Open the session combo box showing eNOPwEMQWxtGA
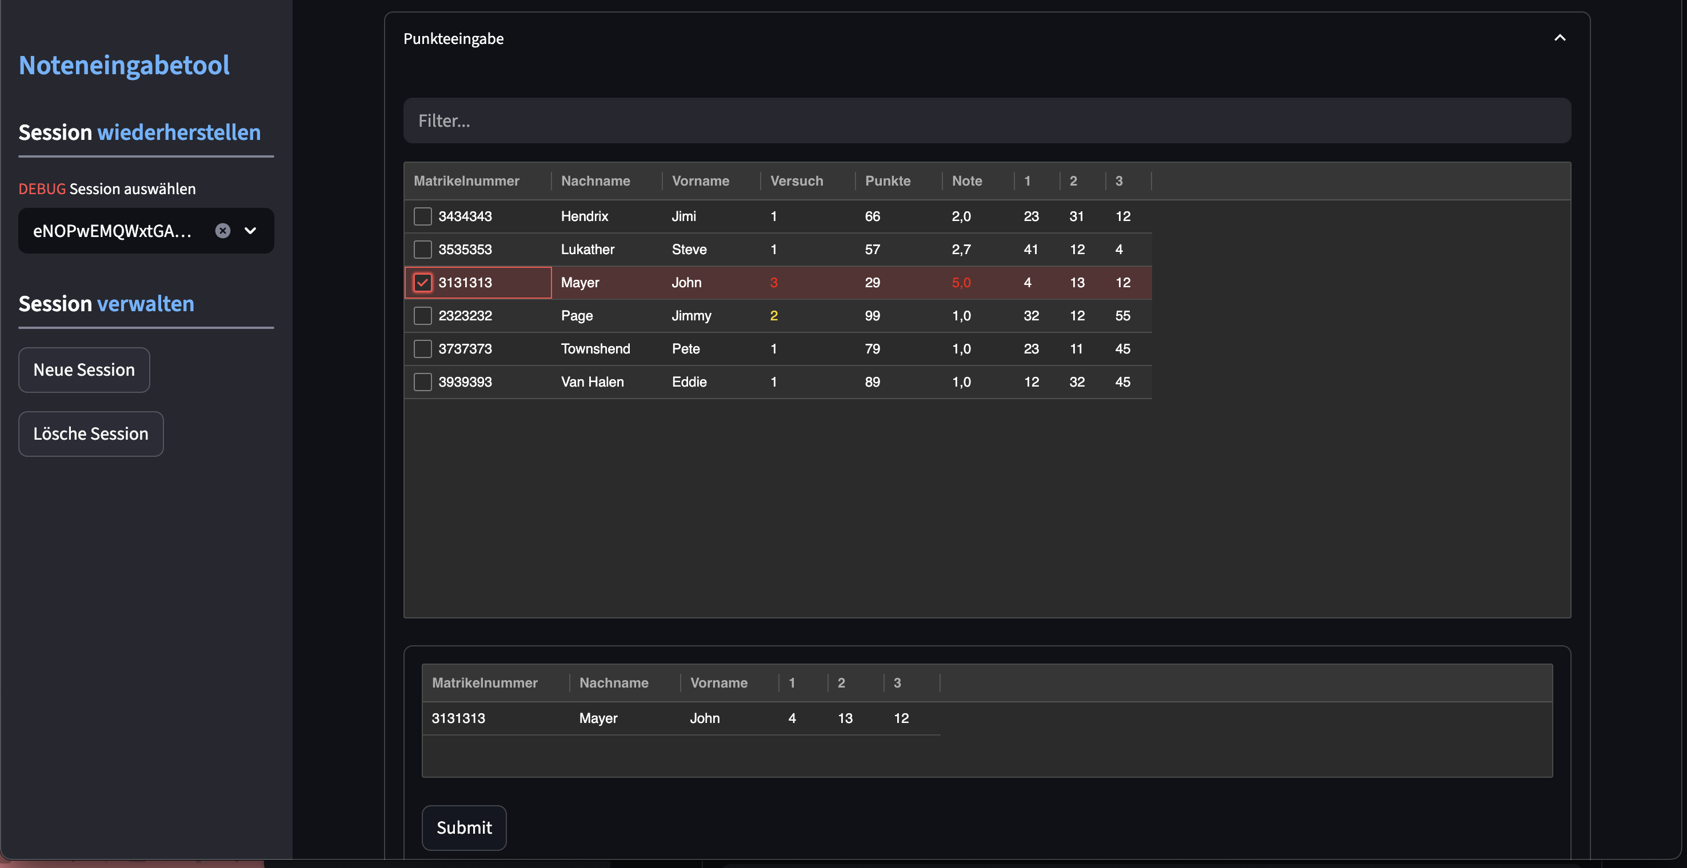The width and height of the screenshot is (1687, 868). pyautogui.click(x=113, y=230)
